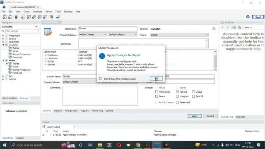Select the Virtual storage radio button
This screenshot has width=265, height=149.
point(157,87)
